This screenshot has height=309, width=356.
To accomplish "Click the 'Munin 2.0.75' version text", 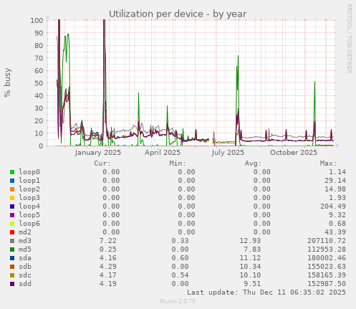I will pos(178,301).
